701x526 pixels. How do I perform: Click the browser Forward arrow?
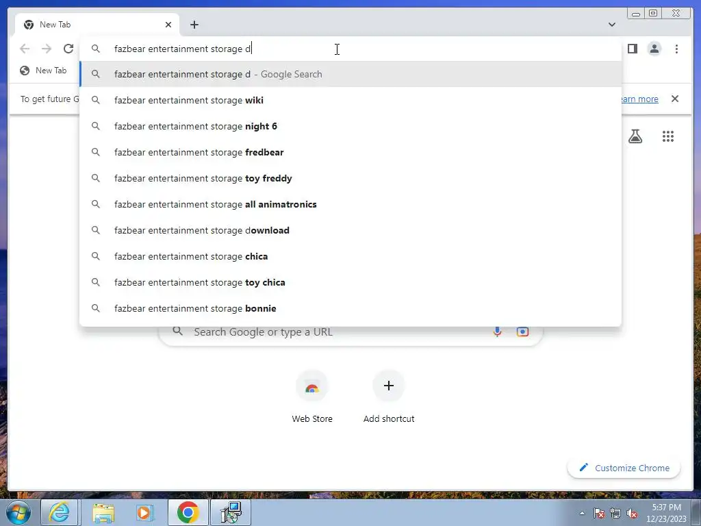(47, 49)
